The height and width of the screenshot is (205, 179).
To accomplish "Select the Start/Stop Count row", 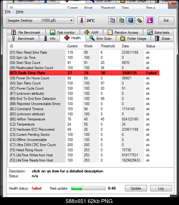I will point(84,62).
